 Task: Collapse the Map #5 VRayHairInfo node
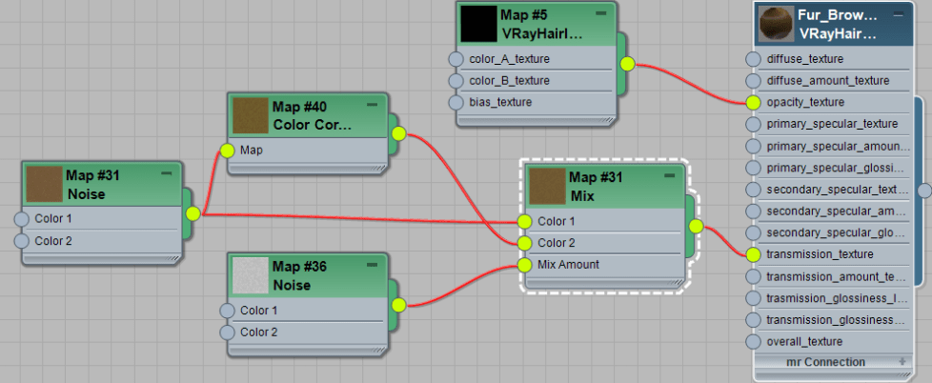(601, 13)
